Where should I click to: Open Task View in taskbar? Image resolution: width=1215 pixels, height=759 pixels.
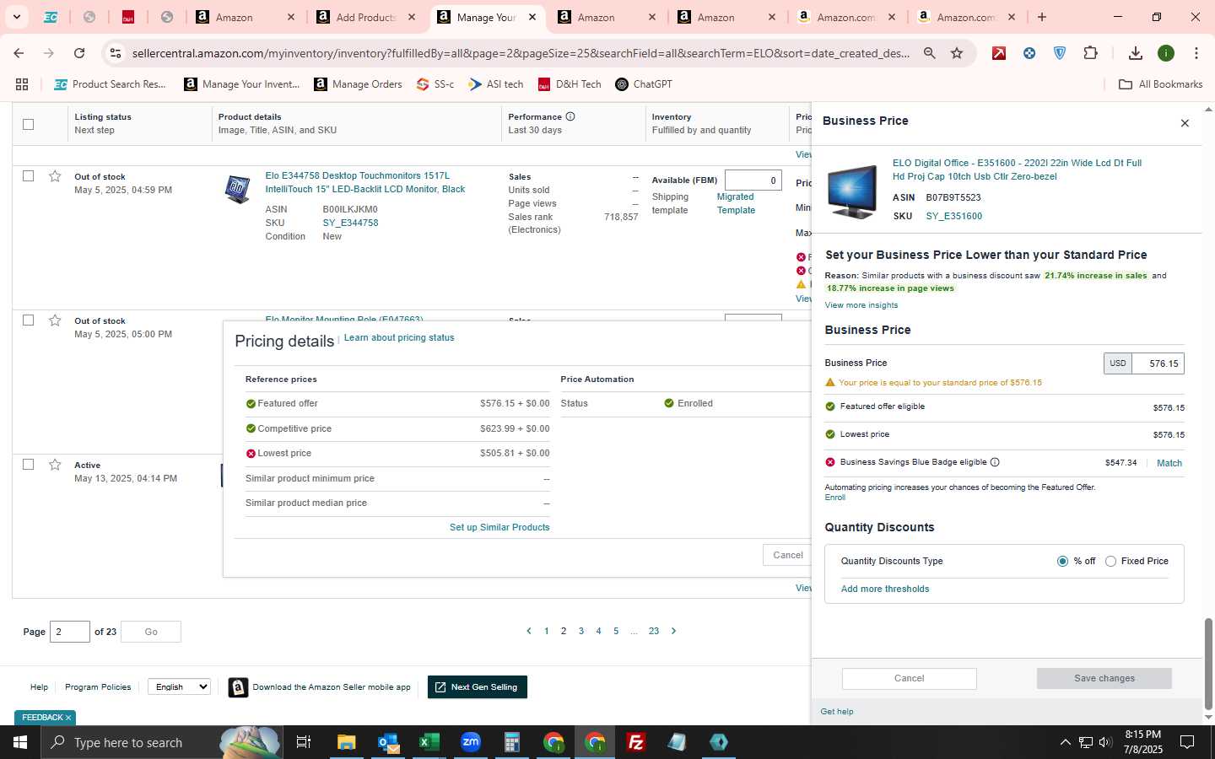[x=303, y=742]
